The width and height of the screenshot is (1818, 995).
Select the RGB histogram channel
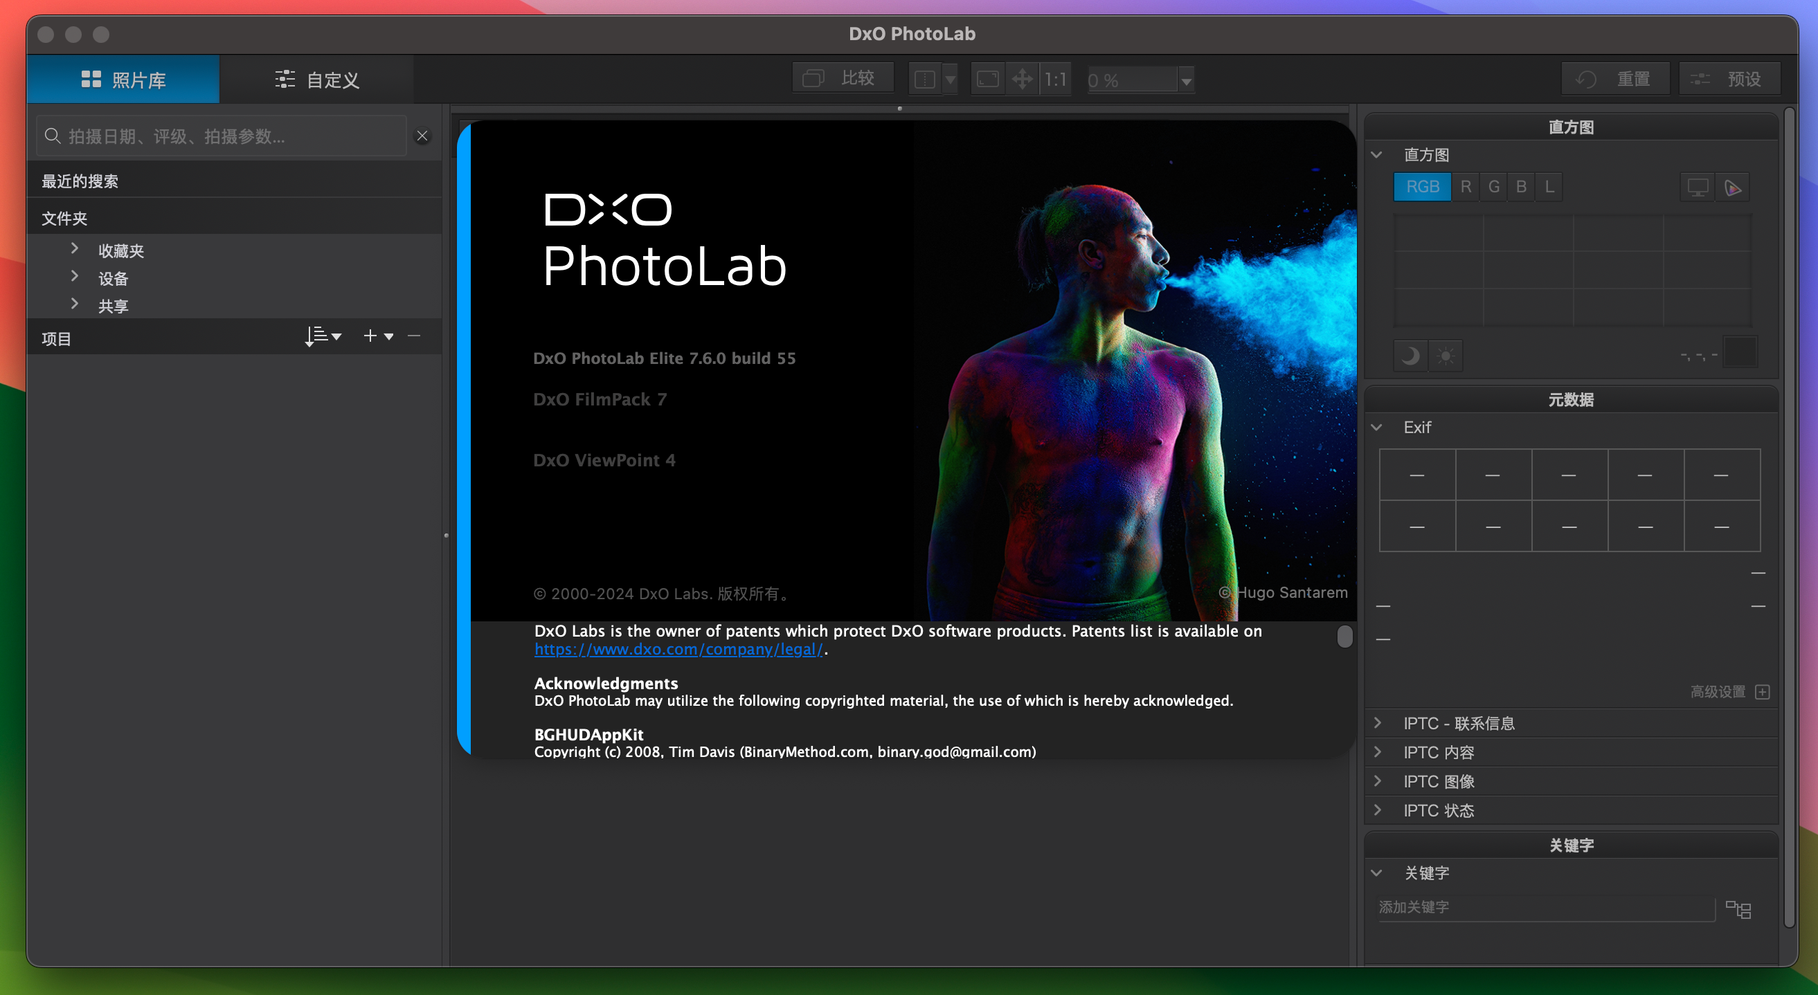pos(1422,187)
